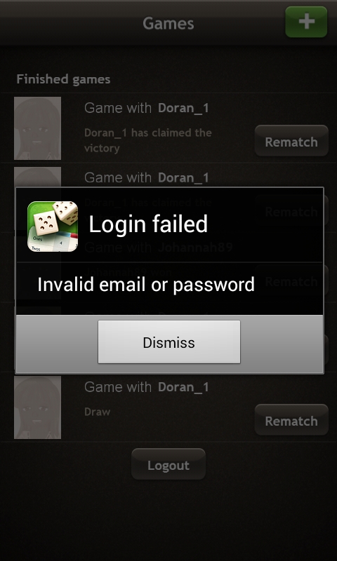The width and height of the screenshot is (337, 561).
Task: Select the Finished games section header
Action: (63, 79)
